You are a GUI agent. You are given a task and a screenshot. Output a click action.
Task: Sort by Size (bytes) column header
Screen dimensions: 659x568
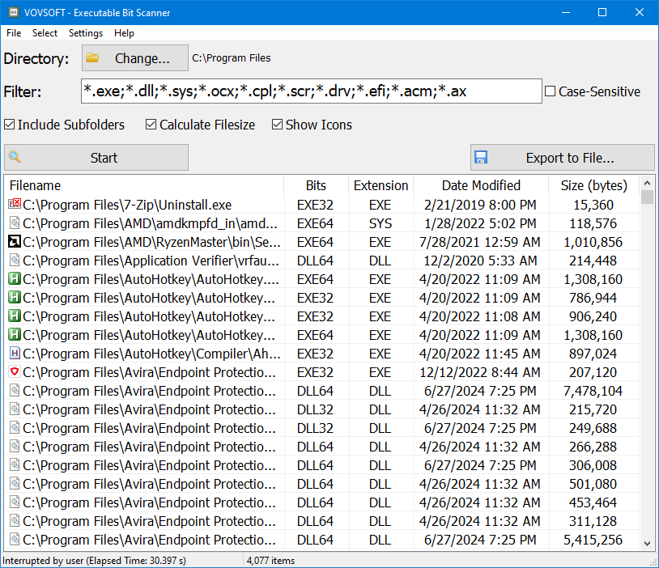(x=594, y=185)
